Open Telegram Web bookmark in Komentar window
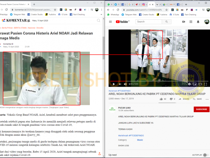Viewport: 210px width, 158px height. pyautogui.click(x=18, y=14)
